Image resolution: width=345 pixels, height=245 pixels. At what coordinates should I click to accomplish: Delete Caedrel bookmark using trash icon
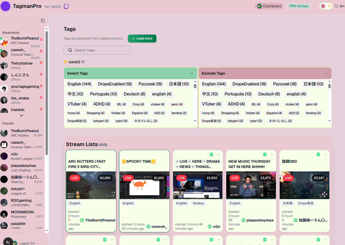tap(41, 109)
